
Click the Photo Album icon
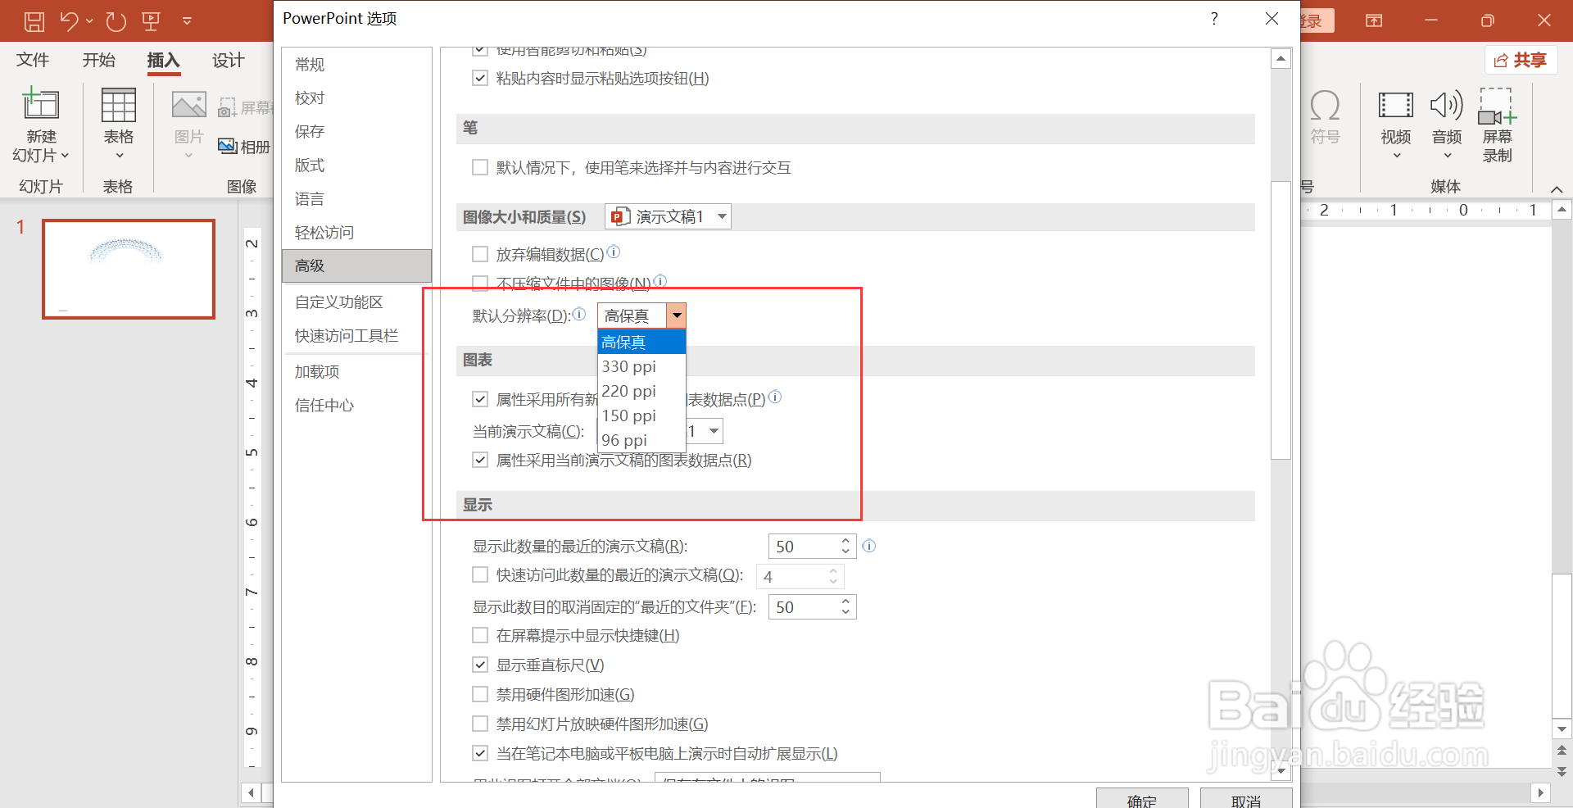pyautogui.click(x=227, y=146)
